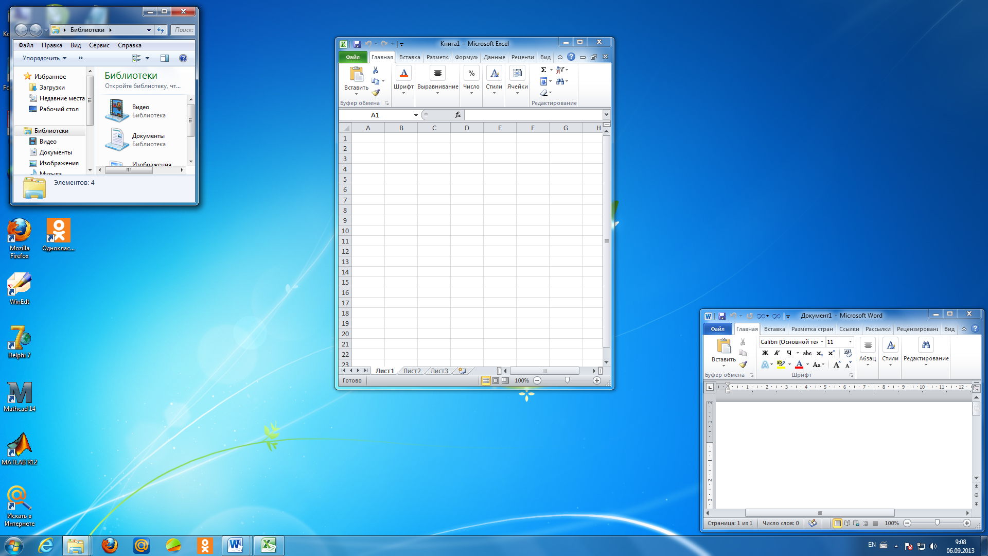
Task: Click the Paste clipboard icon in Word
Action: coord(724,346)
